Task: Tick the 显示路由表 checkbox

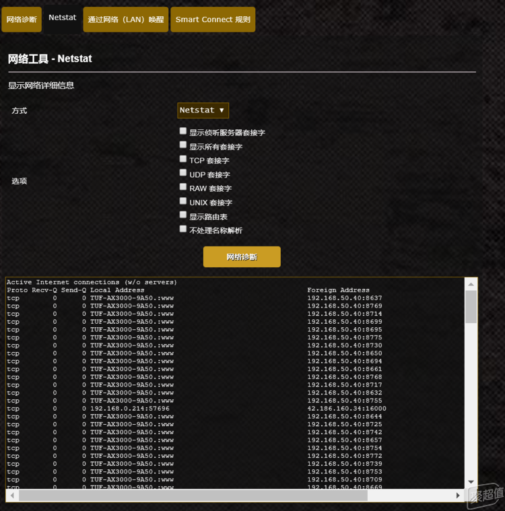Action: 183,215
